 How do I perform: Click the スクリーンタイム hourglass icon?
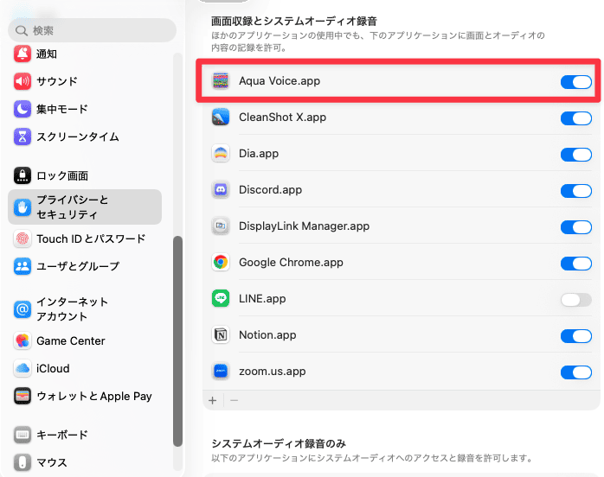[22, 137]
